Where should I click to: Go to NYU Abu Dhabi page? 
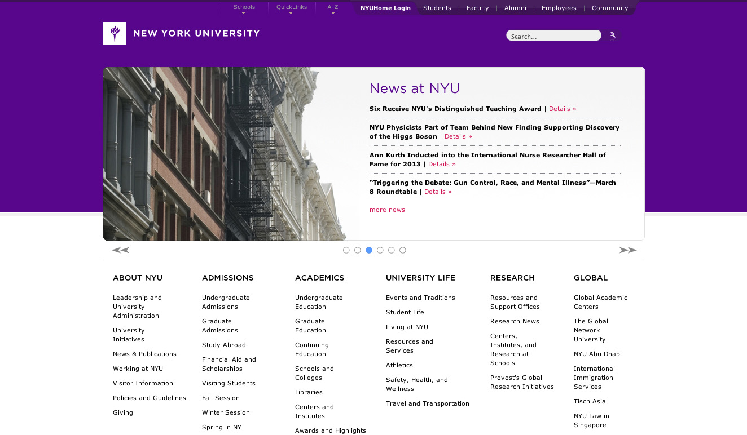point(597,354)
